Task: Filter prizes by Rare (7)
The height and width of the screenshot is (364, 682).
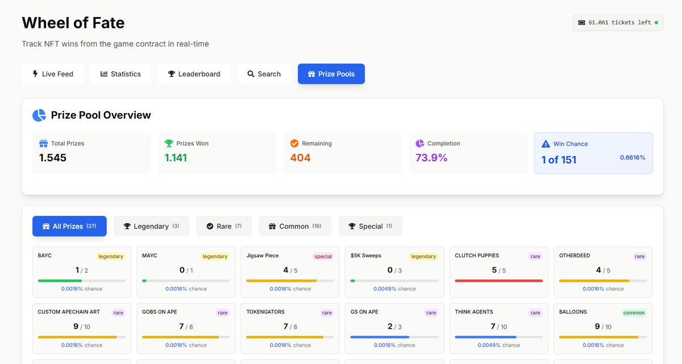Action: coord(224,226)
